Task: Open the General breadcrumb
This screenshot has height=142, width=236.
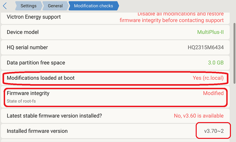Action: click(x=55, y=6)
